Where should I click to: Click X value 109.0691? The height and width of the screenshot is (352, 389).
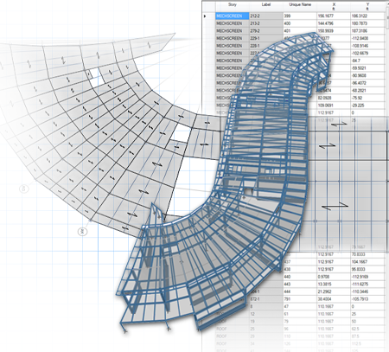coord(334,106)
